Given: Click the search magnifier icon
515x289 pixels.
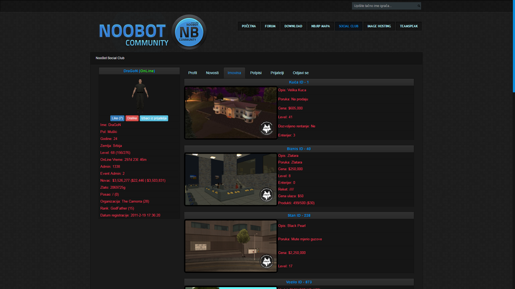Looking at the screenshot, I should pos(418,6).
